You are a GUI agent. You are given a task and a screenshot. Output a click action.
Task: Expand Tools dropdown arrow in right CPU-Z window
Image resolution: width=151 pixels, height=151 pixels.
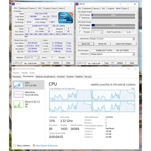point(112,63)
